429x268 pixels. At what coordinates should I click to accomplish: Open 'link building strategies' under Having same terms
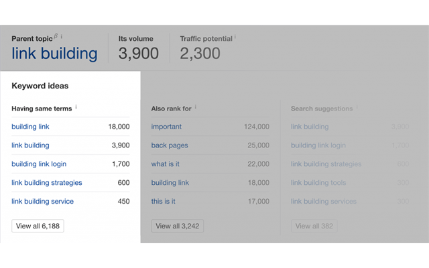click(x=47, y=183)
